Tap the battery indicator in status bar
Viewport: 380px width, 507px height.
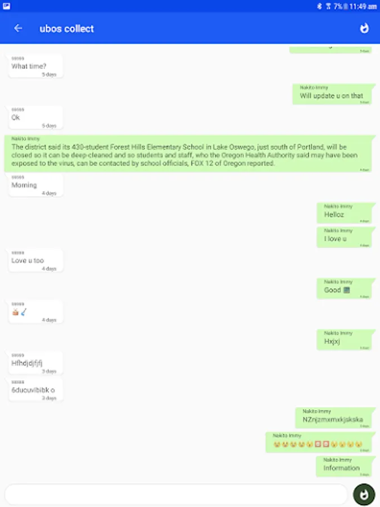345,6
